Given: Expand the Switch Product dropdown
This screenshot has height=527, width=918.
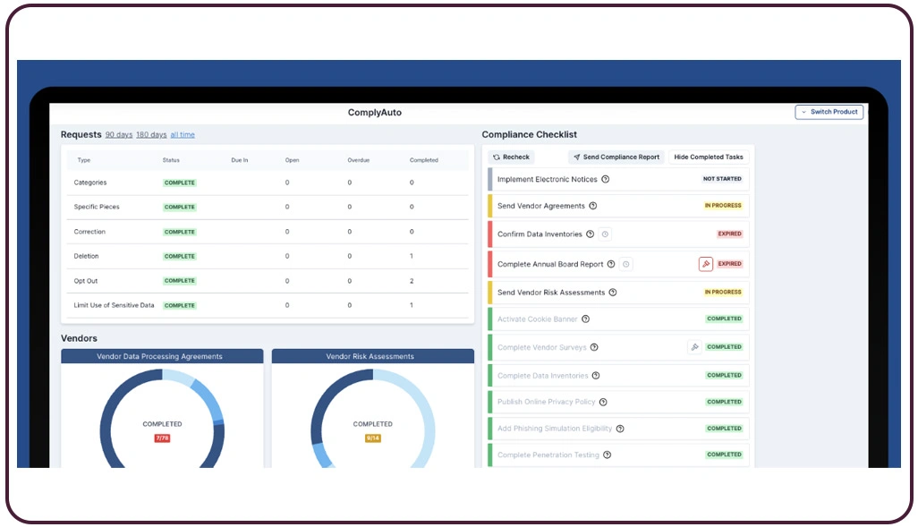Looking at the screenshot, I should (829, 112).
